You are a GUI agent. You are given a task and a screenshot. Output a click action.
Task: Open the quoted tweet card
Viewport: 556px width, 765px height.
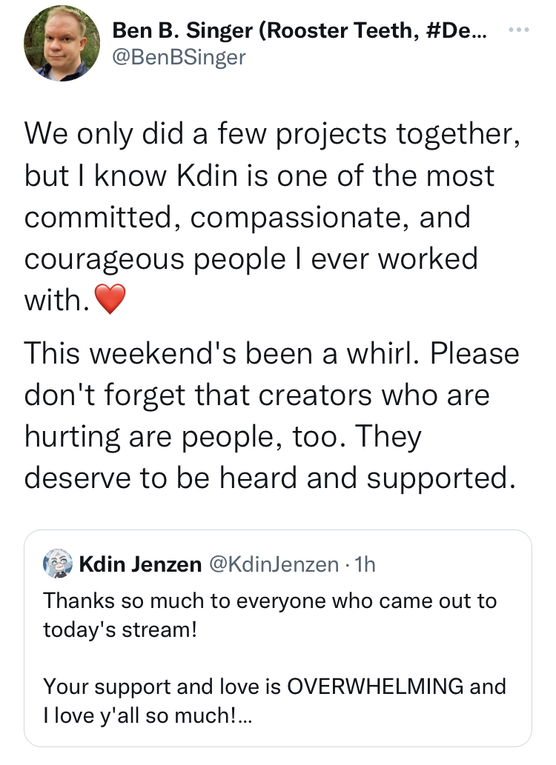pyautogui.click(x=277, y=638)
